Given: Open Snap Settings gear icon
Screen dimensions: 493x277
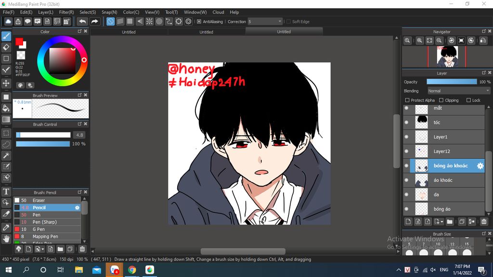Looking at the screenshot, I should tap(188, 21).
